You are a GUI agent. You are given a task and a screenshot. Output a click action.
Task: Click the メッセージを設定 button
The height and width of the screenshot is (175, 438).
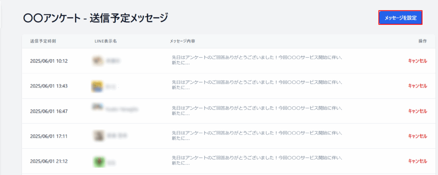pyautogui.click(x=400, y=18)
